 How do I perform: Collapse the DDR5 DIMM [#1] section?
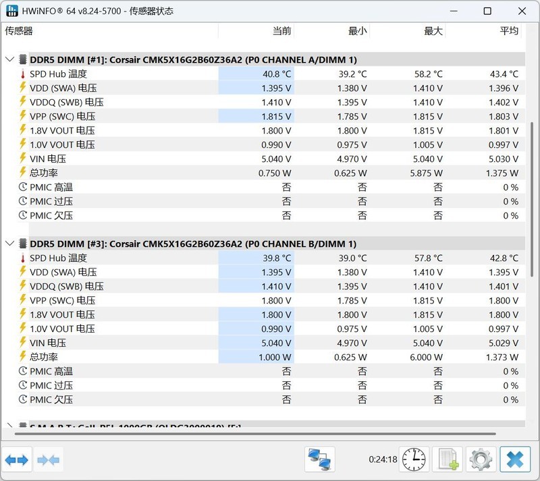pos(9,59)
